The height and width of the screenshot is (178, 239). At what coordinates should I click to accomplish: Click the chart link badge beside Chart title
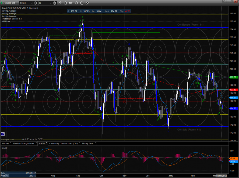[x=13, y=3]
